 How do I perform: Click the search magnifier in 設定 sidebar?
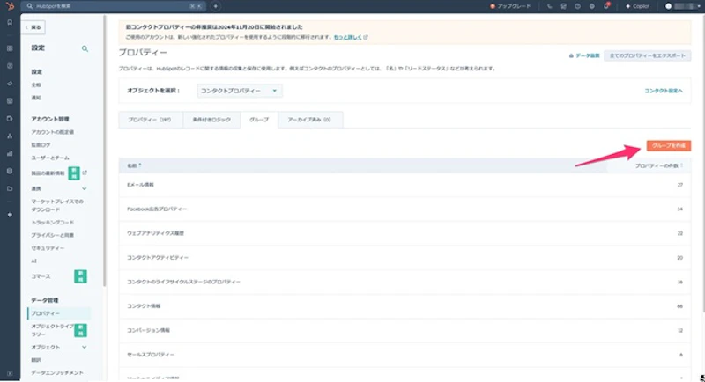(x=85, y=48)
